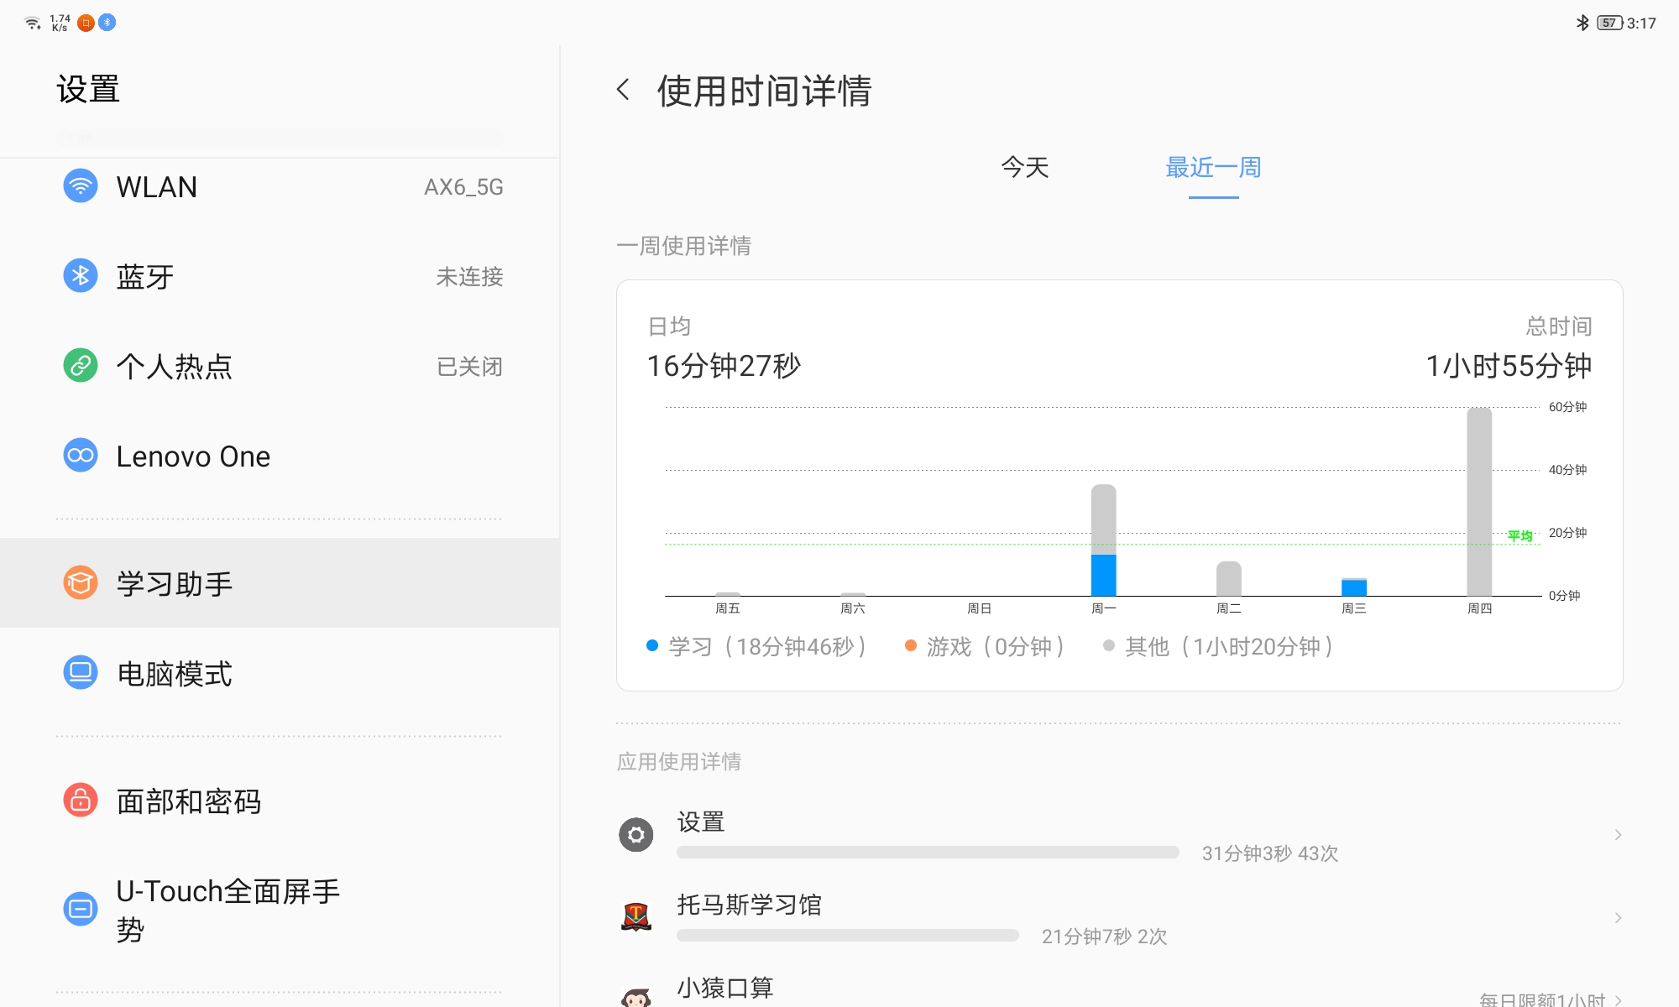The image size is (1679, 1007).
Task: Click the Bluetooth icon in the sidebar
Action: point(80,275)
